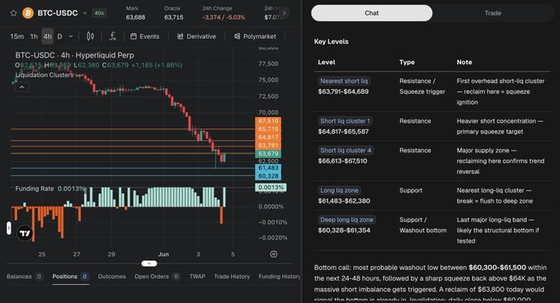The width and height of the screenshot is (560, 303).
Task: Click the Funding Rate indicator label
Action: click(x=35, y=189)
